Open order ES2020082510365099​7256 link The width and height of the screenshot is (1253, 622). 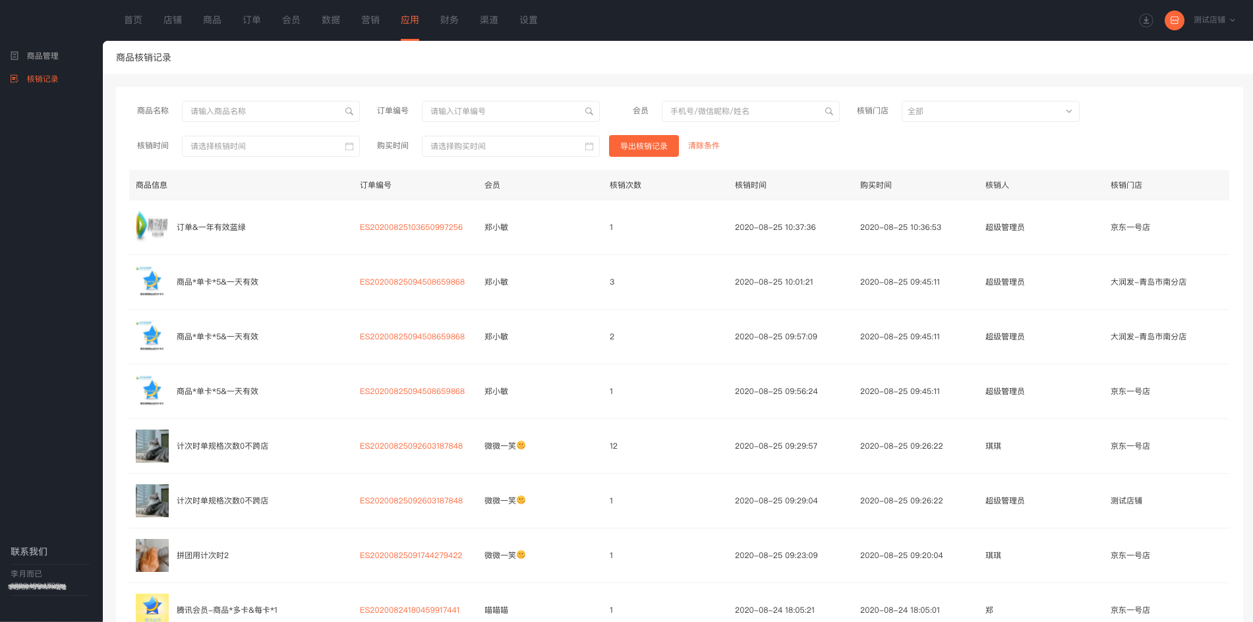pyautogui.click(x=411, y=227)
